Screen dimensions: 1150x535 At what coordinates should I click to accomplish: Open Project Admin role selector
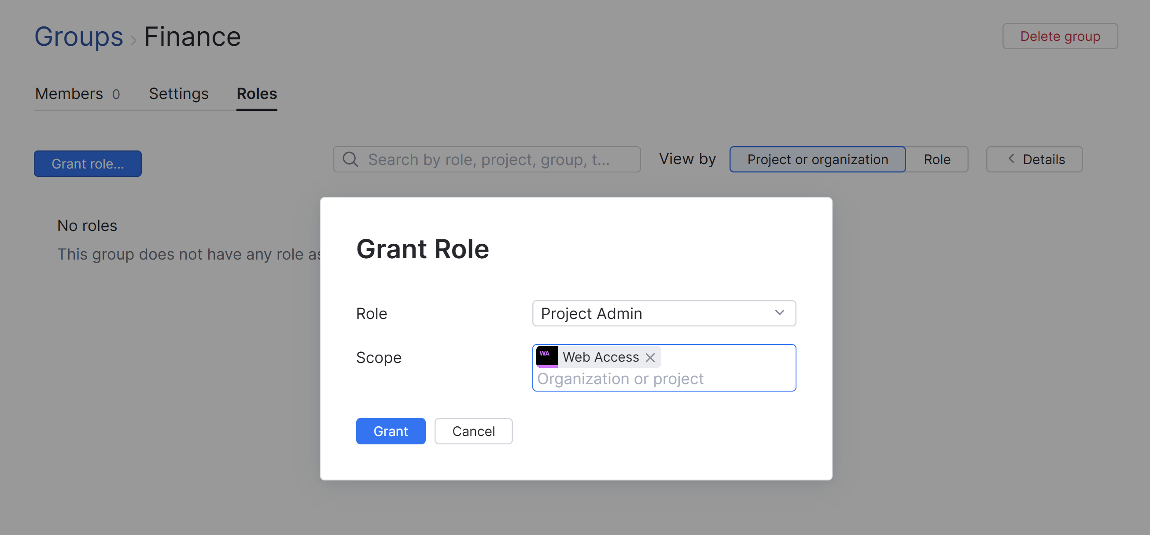(663, 313)
